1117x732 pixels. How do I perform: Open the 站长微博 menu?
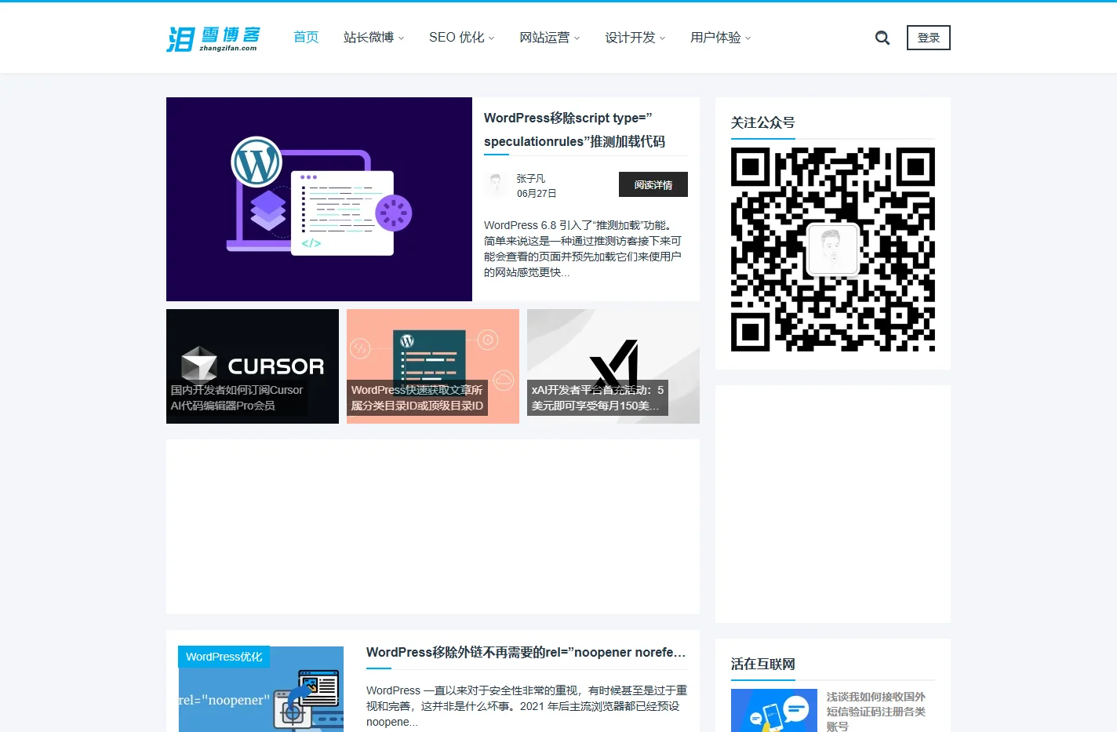click(369, 37)
